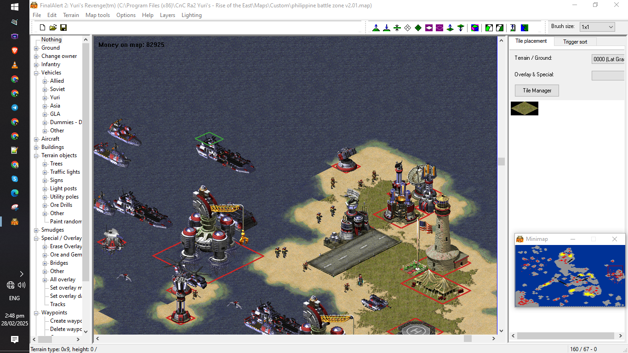Click the map view vertical scrollbar thumb
This screenshot has width=628, height=353.
[x=501, y=161]
